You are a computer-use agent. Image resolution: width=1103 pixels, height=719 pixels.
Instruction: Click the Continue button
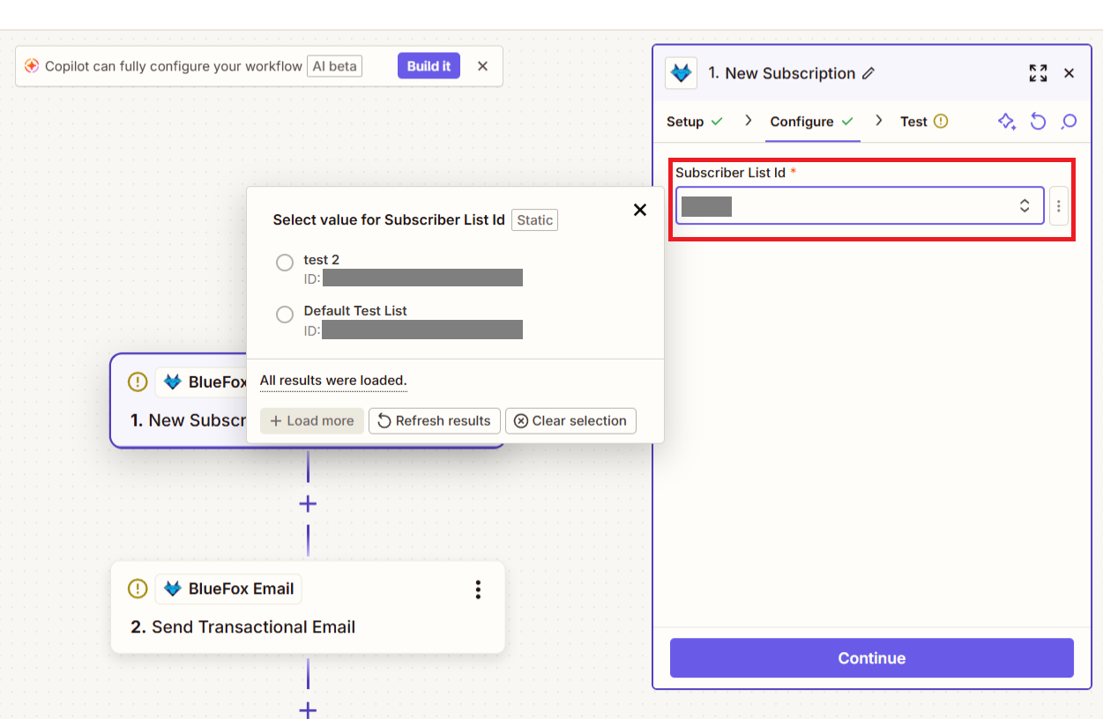pos(870,657)
